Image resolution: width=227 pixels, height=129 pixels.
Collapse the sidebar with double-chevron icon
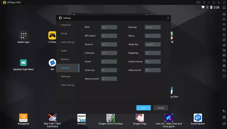pos(224,3)
